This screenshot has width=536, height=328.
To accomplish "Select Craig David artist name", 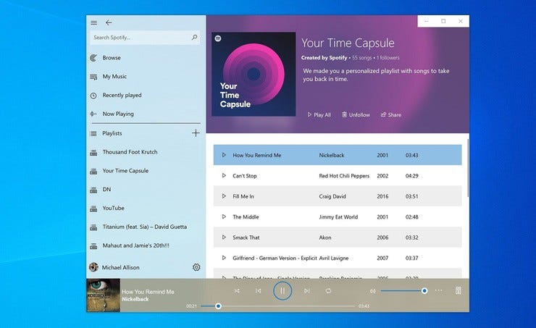I will tap(332, 196).
